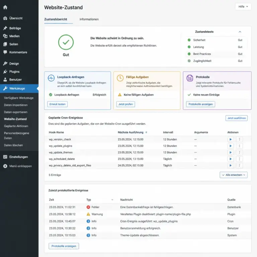
Task: Run wp_privacy_delete_old_export_files with its play icon
Action: pyautogui.click(x=231, y=165)
